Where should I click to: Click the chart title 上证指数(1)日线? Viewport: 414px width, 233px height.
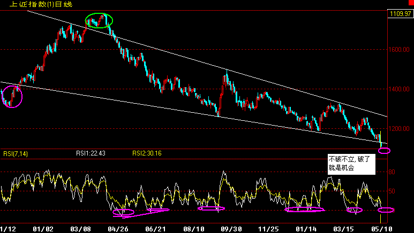(41, 4)
